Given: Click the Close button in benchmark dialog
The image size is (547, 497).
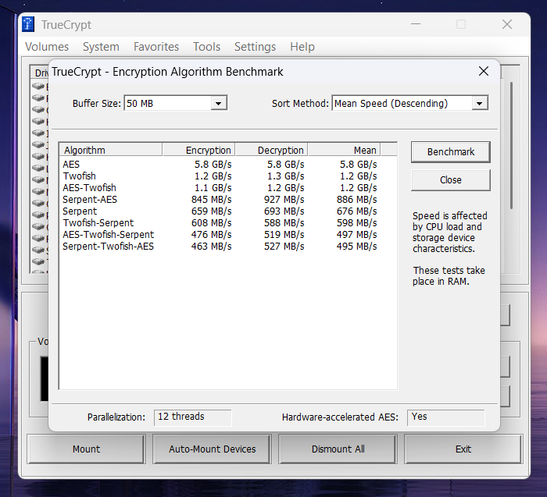Looking at the screenshot, I should click(450, 180).
